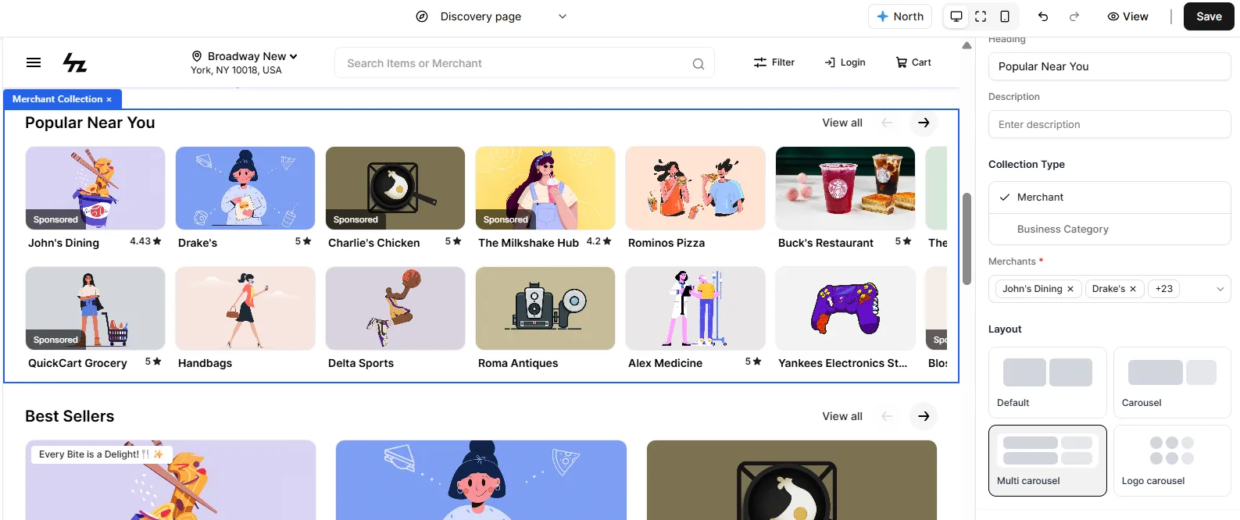This screenshot has height=520, width=1240.
Task: Click next arrow in Popular Near You
Action: coord(924,123)
